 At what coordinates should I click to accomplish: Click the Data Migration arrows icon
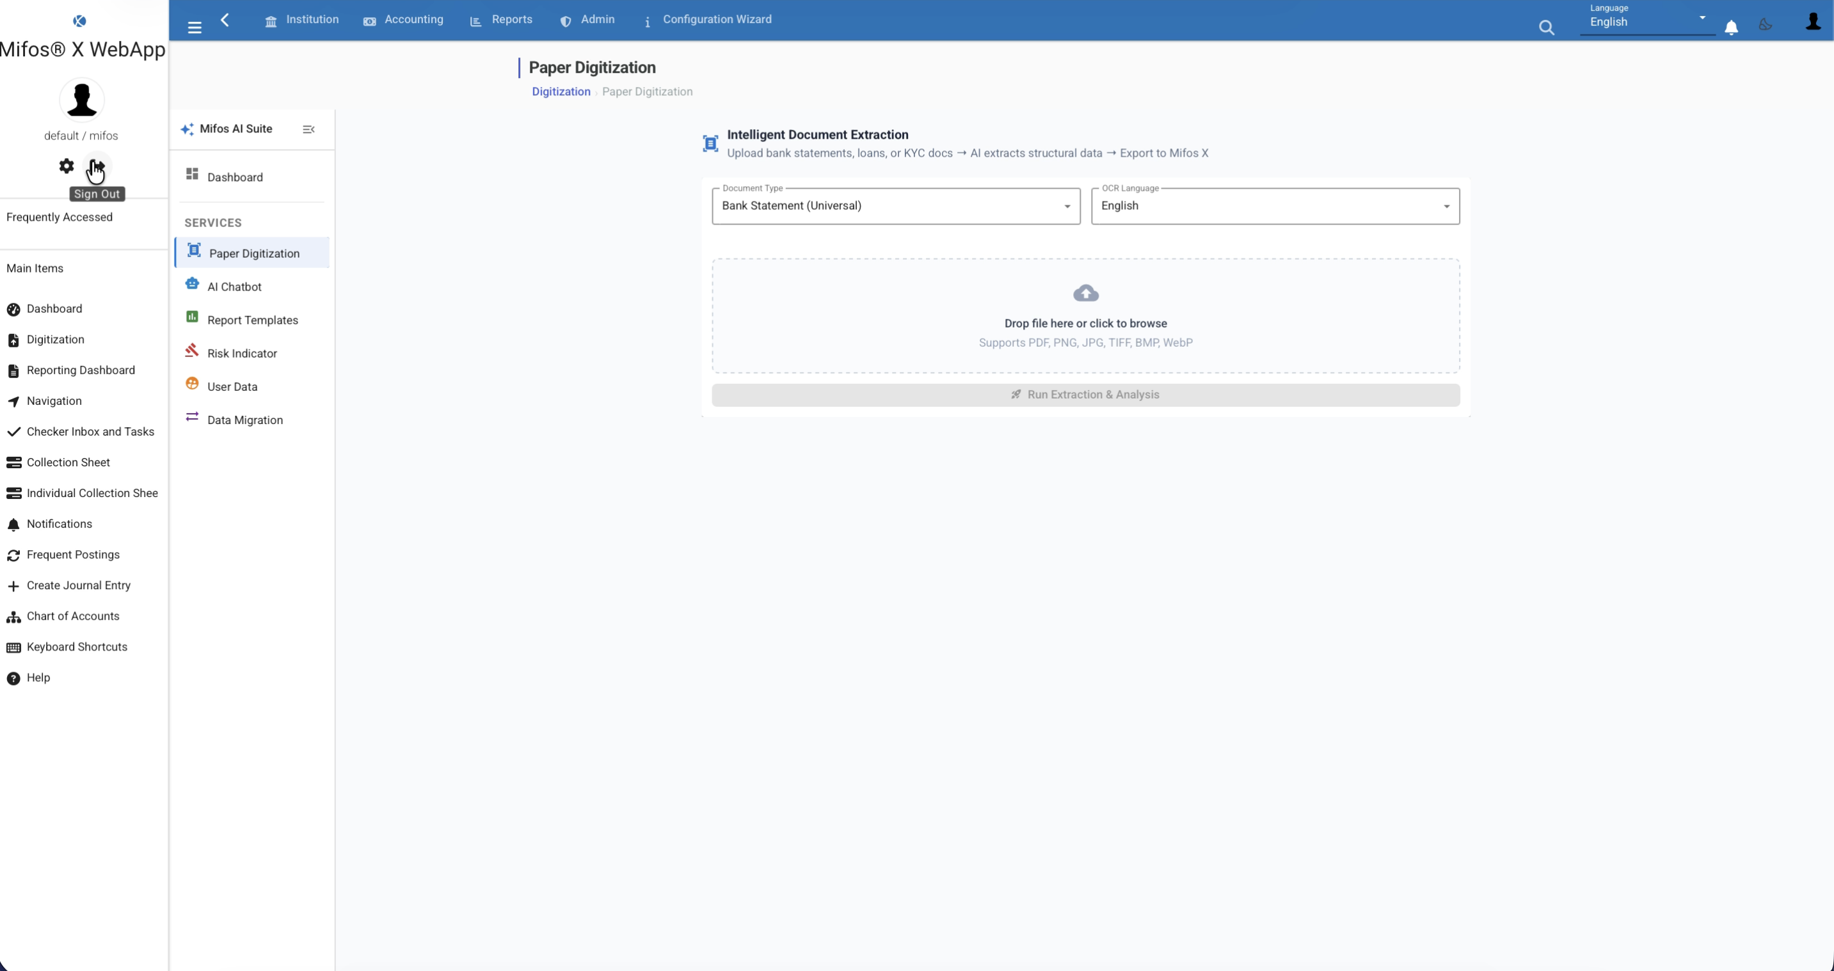point(192,416)
